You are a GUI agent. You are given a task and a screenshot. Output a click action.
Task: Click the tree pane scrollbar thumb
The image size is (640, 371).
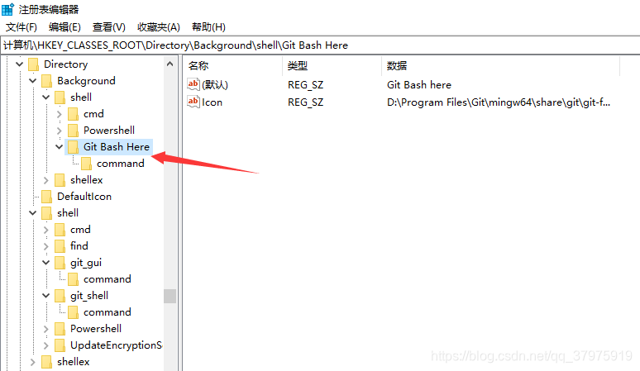pos(170,296)
